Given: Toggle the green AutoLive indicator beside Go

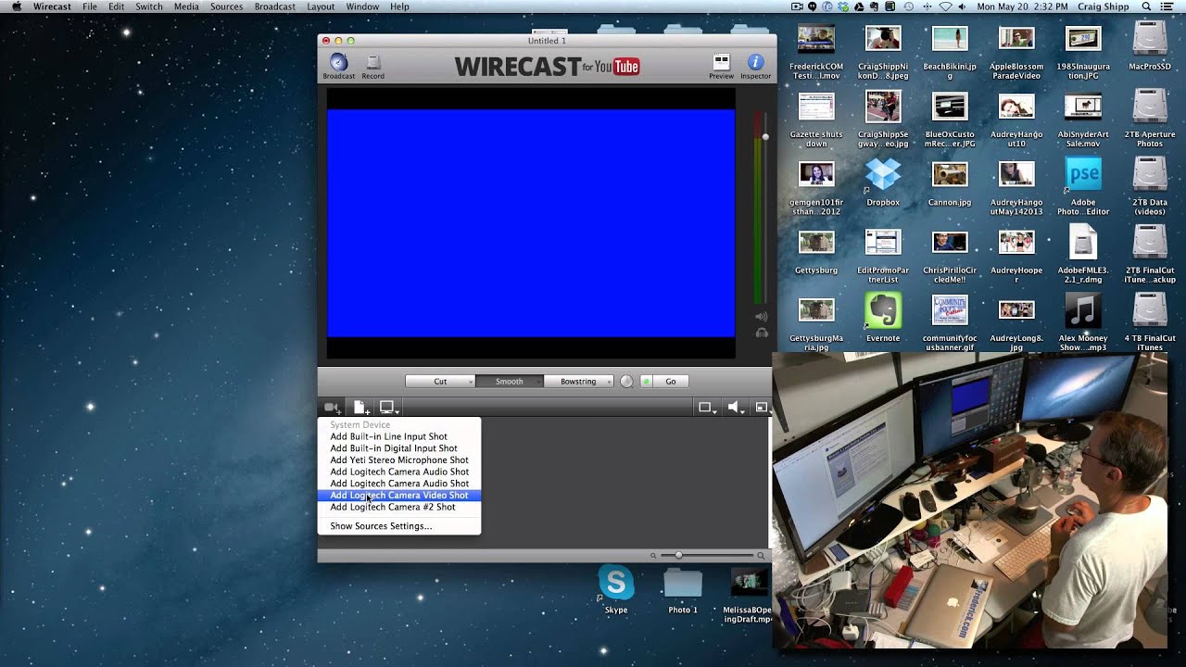Looking at the screenshot, I should pos(647,382).
